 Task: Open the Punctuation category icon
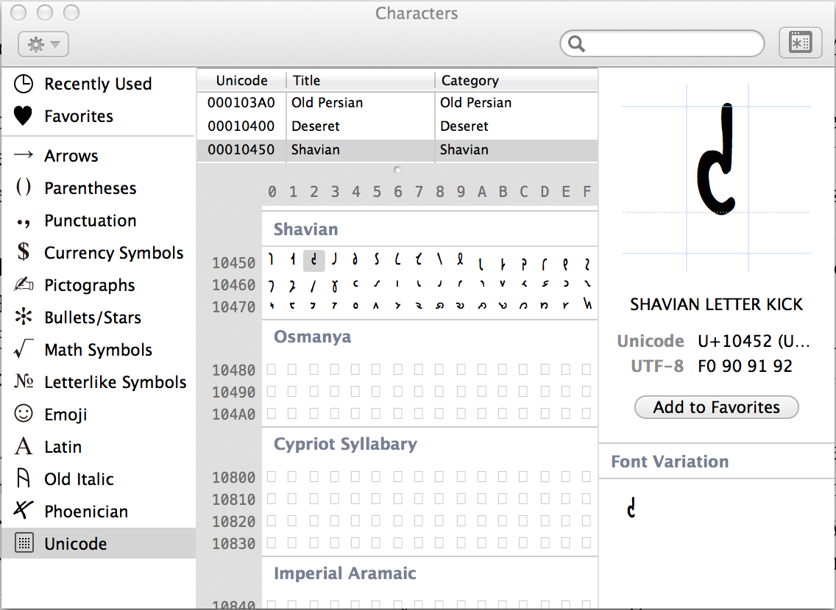(x=24, y=223)
